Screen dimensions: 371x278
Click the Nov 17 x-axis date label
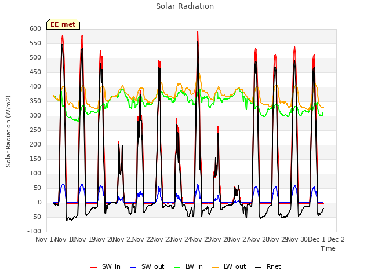[x=45, y=239]
